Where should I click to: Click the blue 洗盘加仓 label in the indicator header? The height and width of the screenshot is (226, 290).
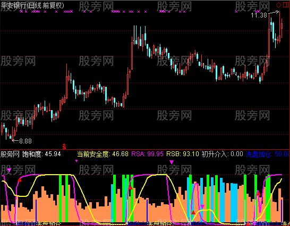[258, 154]
